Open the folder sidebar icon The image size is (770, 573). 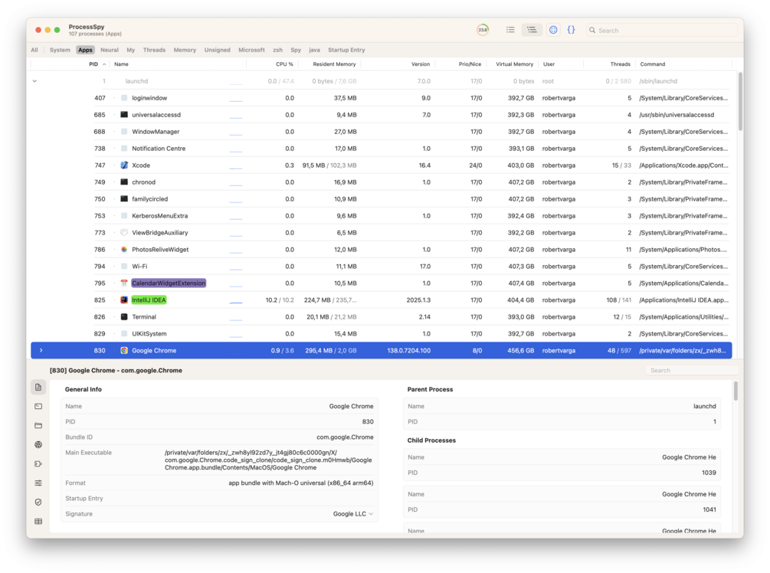(38, 426)
